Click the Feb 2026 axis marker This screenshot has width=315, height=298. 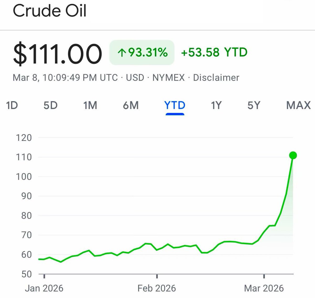157,288
